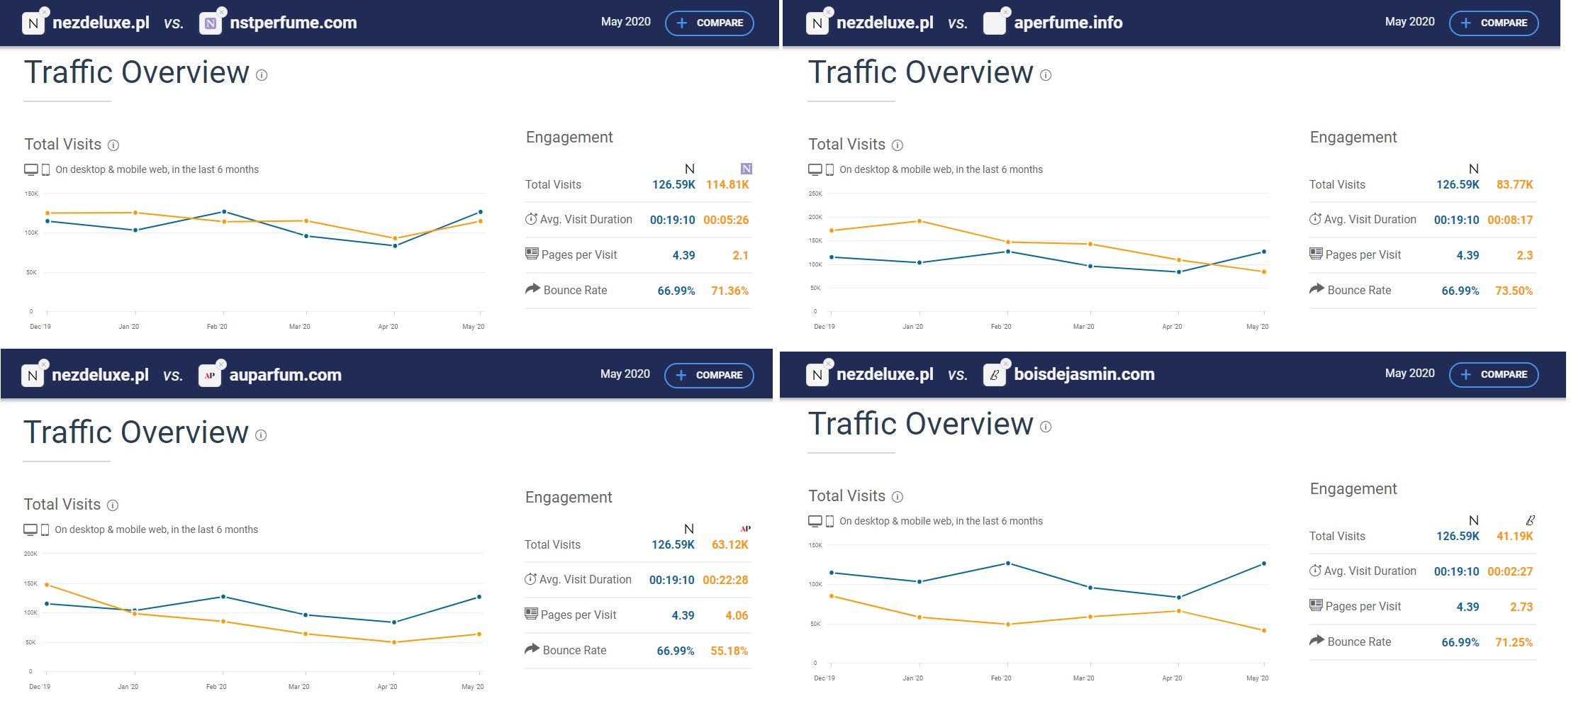Remove boisdejasmin.com using its favicon close x
Image resolution: width=1571 pixels, height=706 pixels.
pos(1006,364)
